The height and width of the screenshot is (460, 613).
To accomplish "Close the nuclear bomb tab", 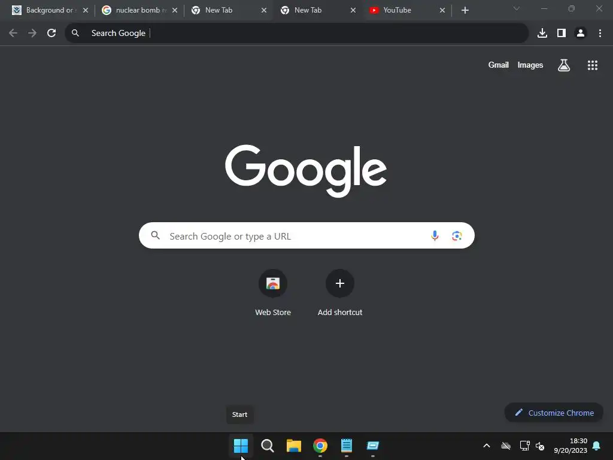I will click(175, 10).
